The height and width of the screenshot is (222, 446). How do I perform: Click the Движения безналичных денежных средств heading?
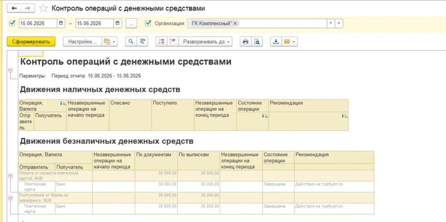[x=107, y=141]
